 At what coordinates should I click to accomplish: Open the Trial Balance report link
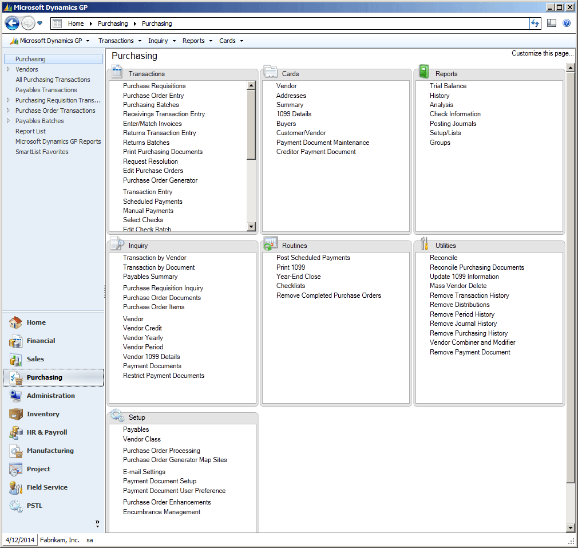[448, 86]
